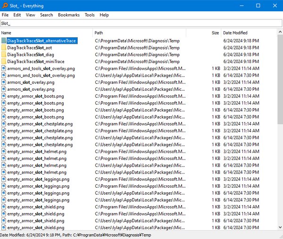Click the search box containing Slot_
The height and width of the screenshot is (239, 283).
point(141,23)
